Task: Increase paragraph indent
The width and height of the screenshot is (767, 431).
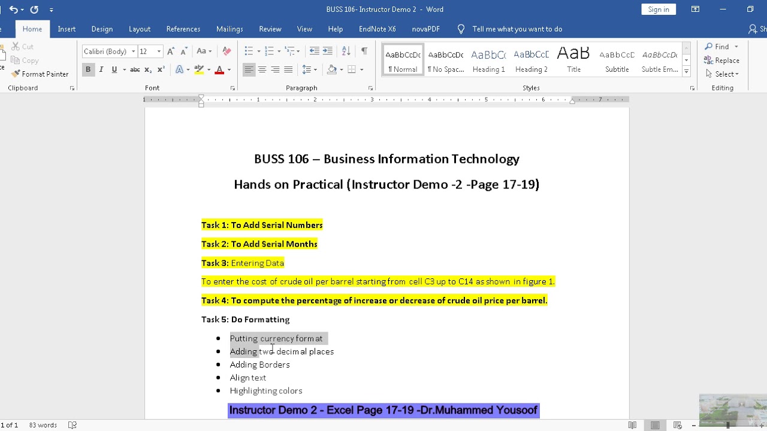Action: coord(328,51)
